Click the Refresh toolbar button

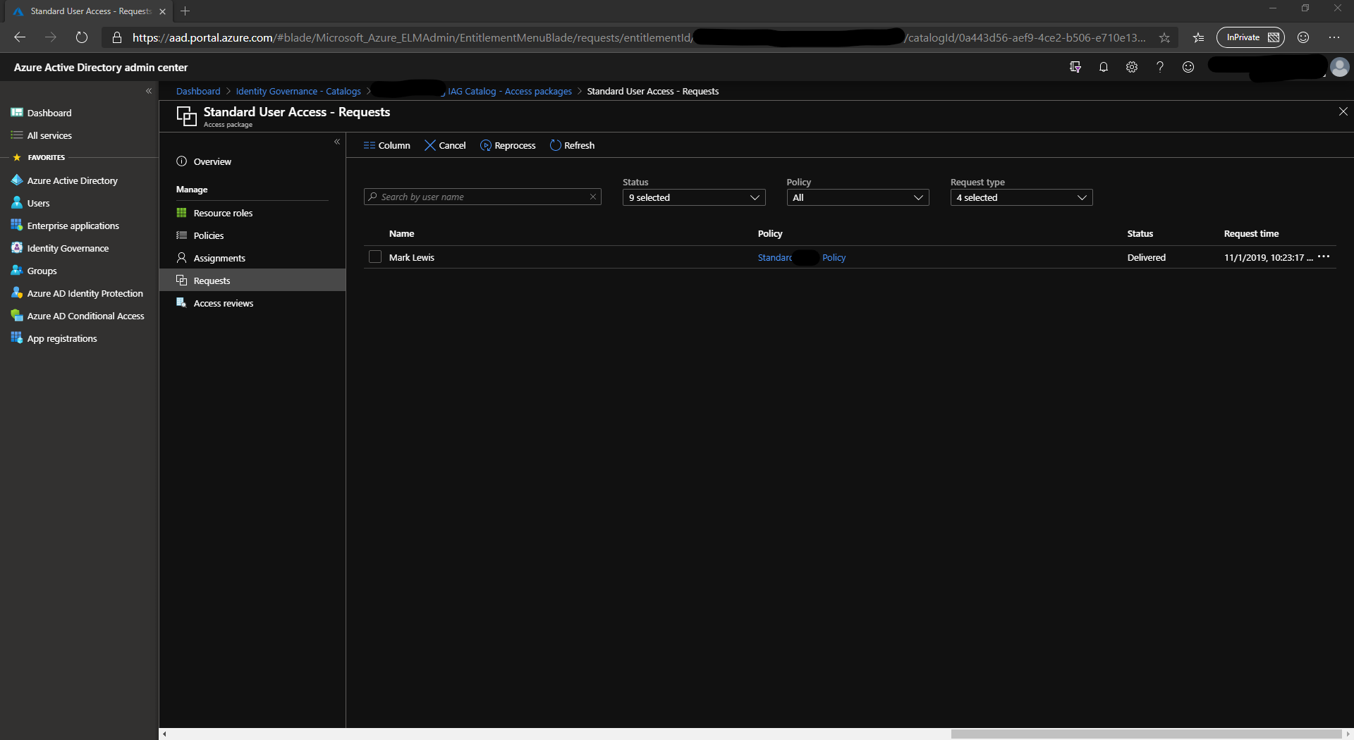tap(572, 145)
